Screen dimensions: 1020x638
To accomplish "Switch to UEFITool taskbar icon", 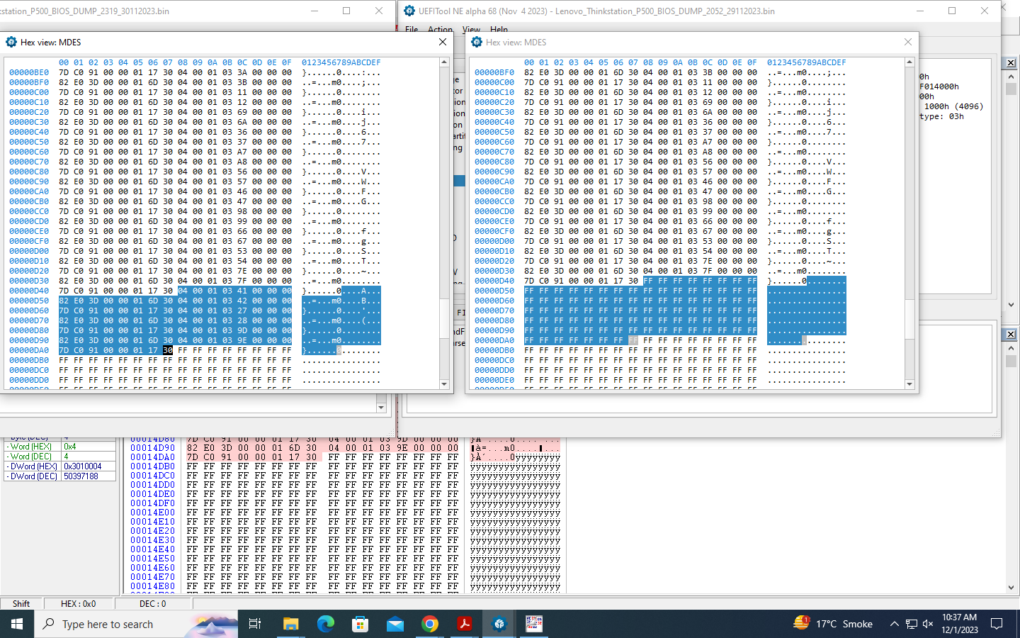I will click(499, 624).
